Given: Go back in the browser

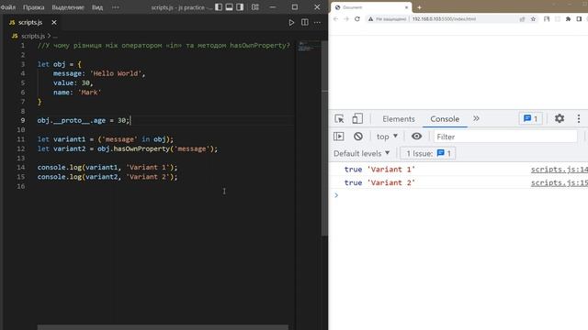Looking at the screenshot, I should [x=335, y=19].
